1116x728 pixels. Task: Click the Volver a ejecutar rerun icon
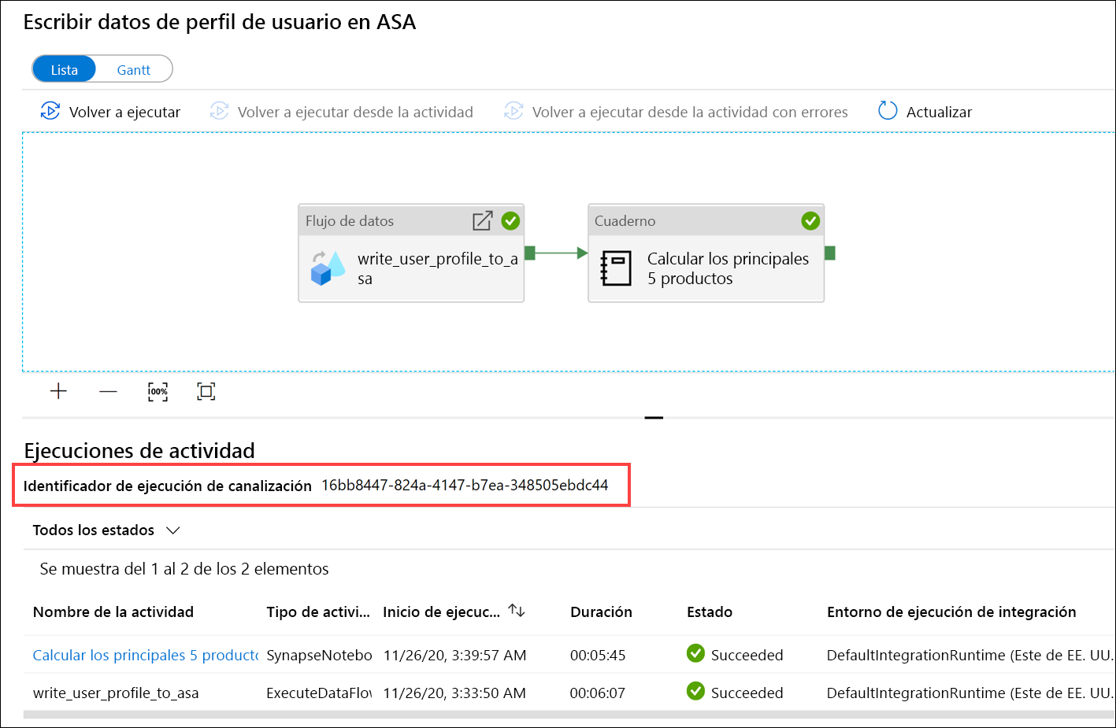50,111
